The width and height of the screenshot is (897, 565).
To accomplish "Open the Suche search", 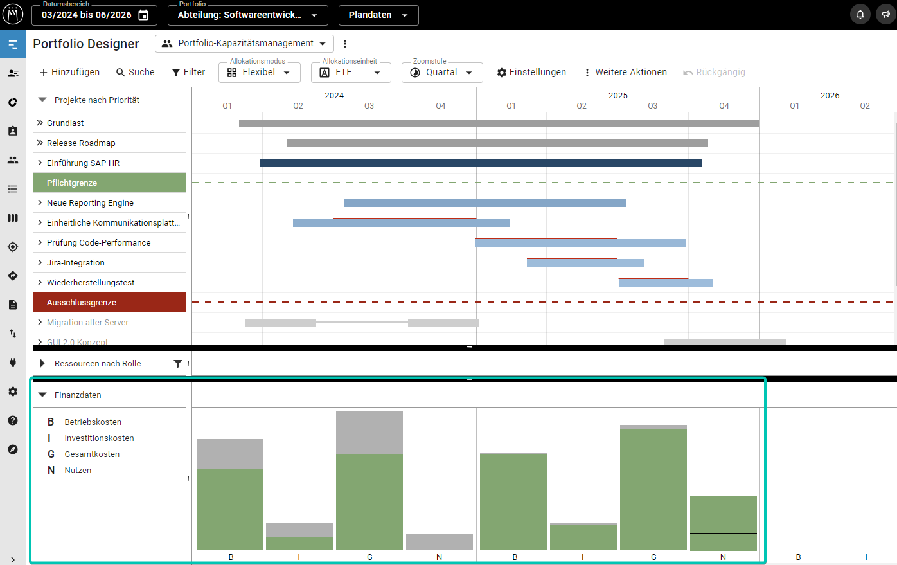I will point(135,72).
